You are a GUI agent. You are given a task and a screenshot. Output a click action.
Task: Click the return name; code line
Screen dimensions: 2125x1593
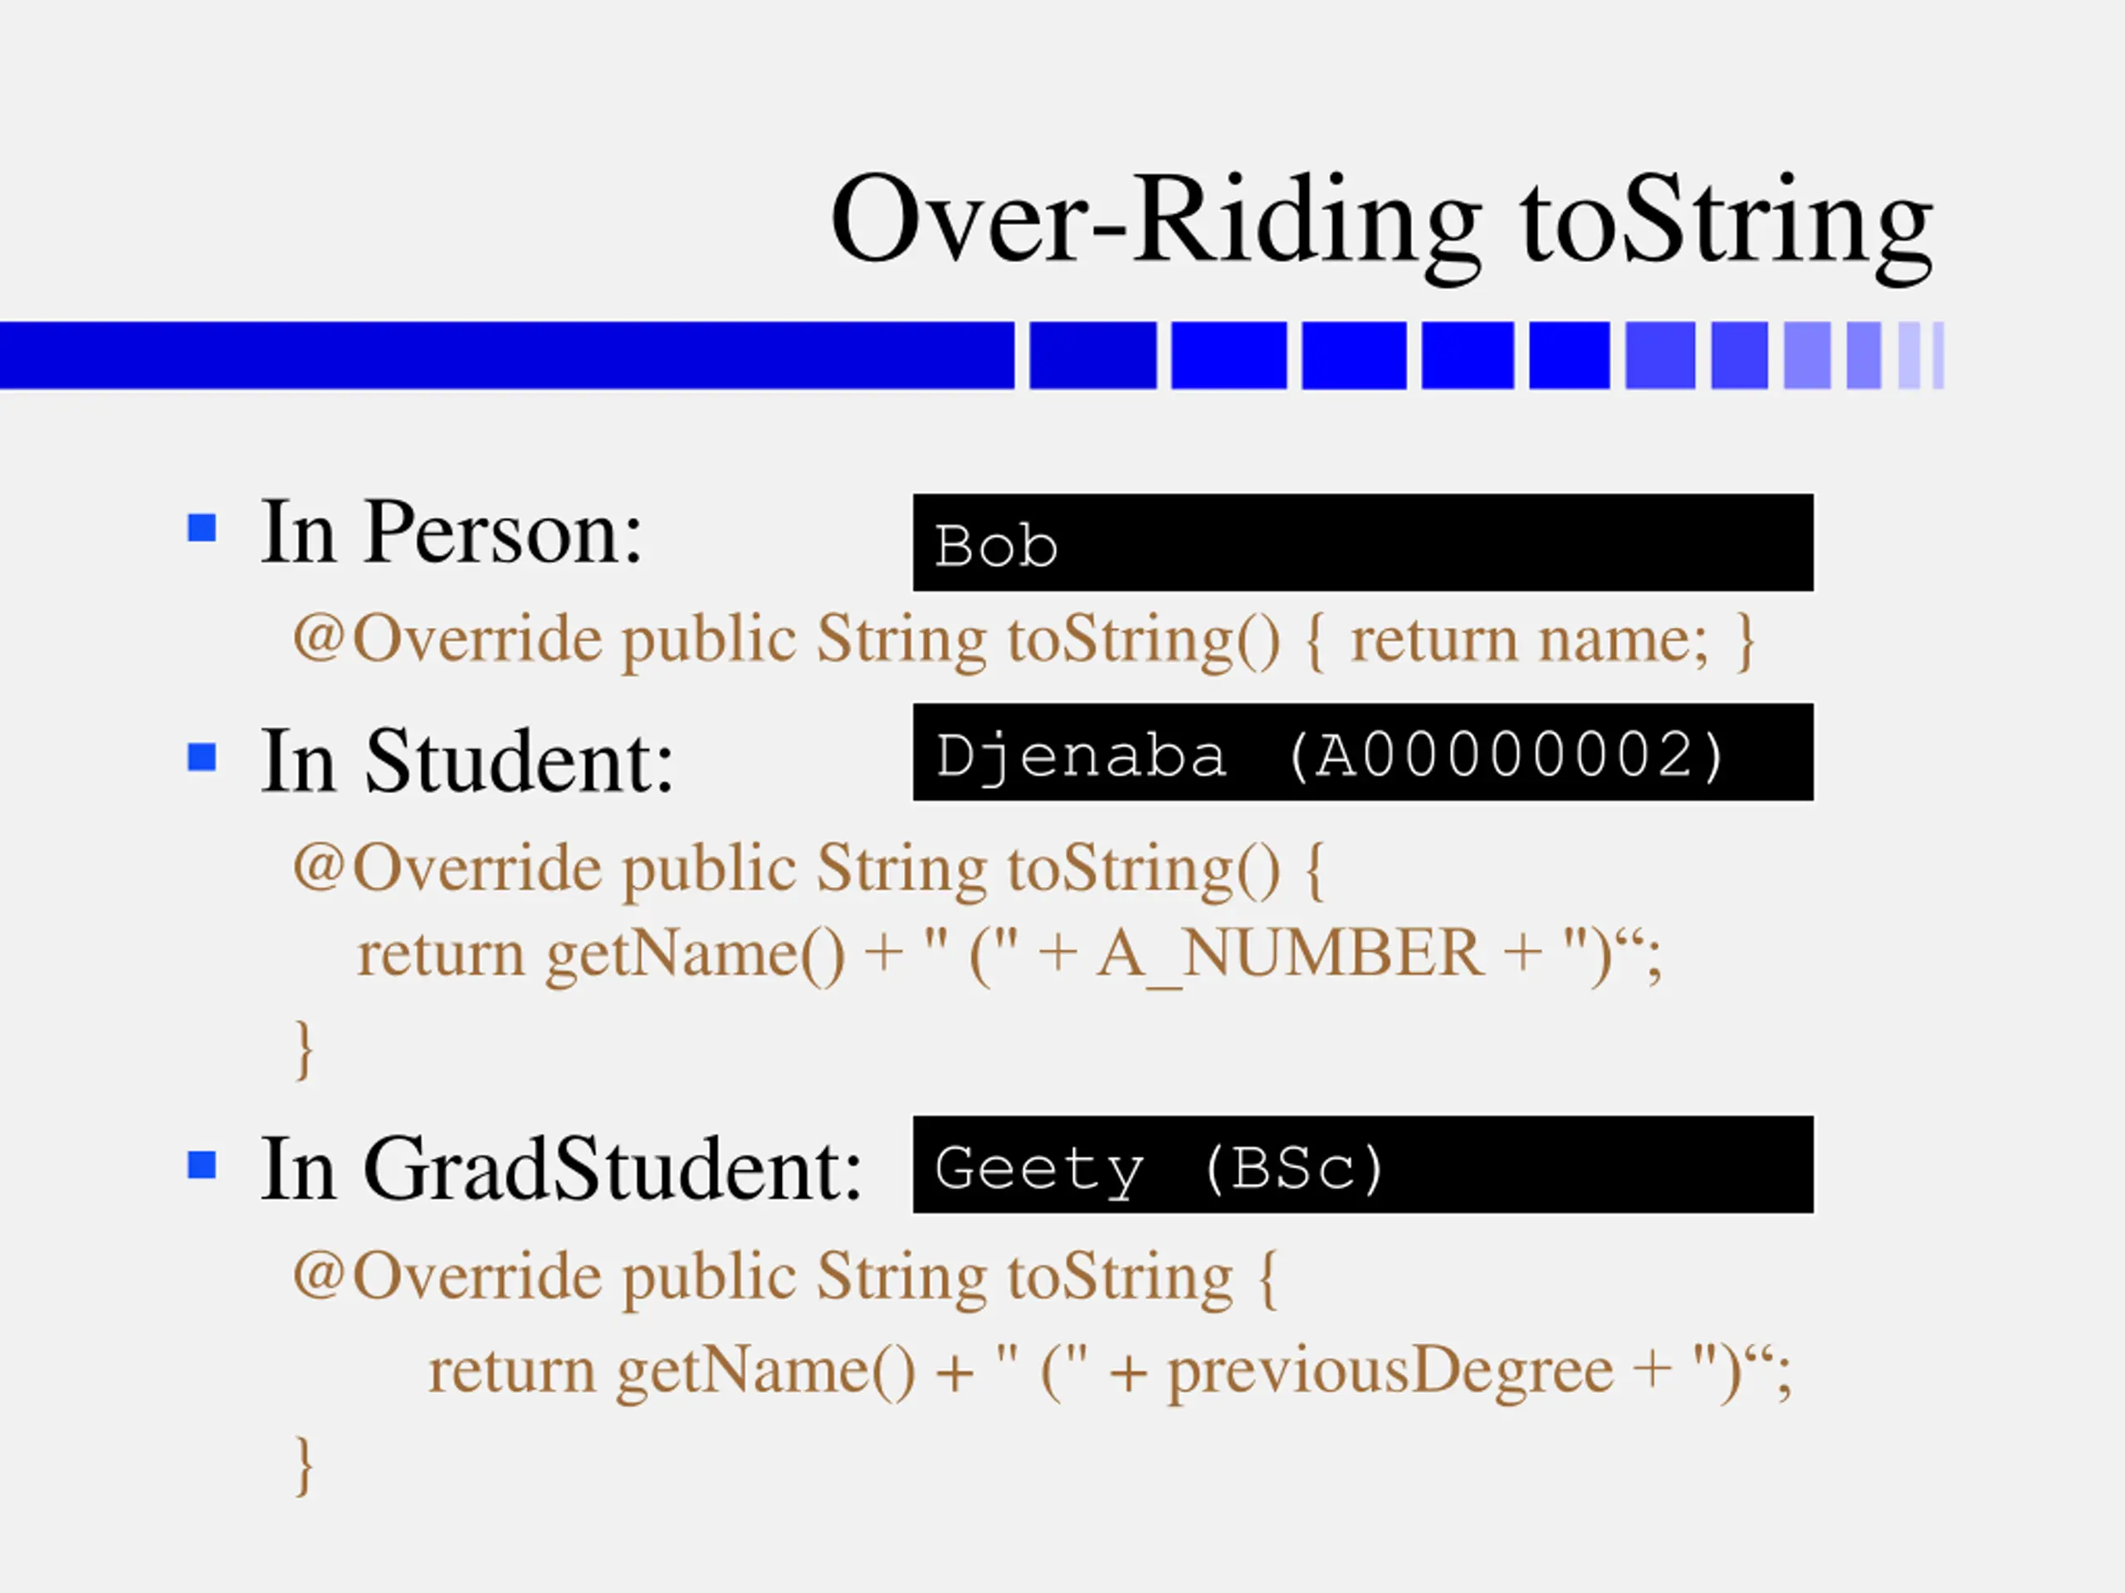(x=1024, y=641)
